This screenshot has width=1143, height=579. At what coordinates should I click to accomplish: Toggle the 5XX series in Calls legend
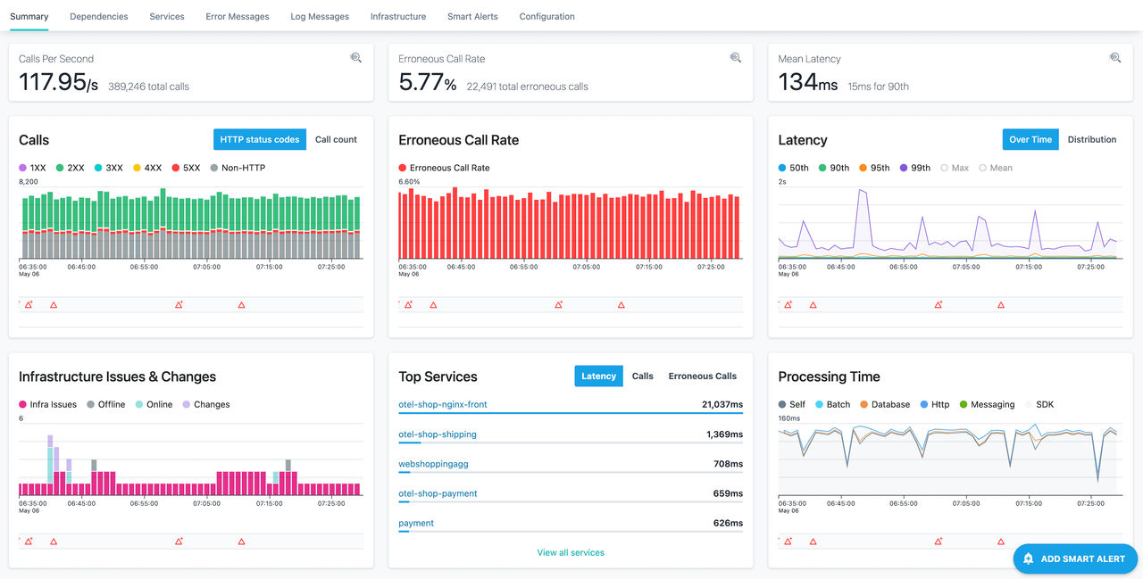186,168
